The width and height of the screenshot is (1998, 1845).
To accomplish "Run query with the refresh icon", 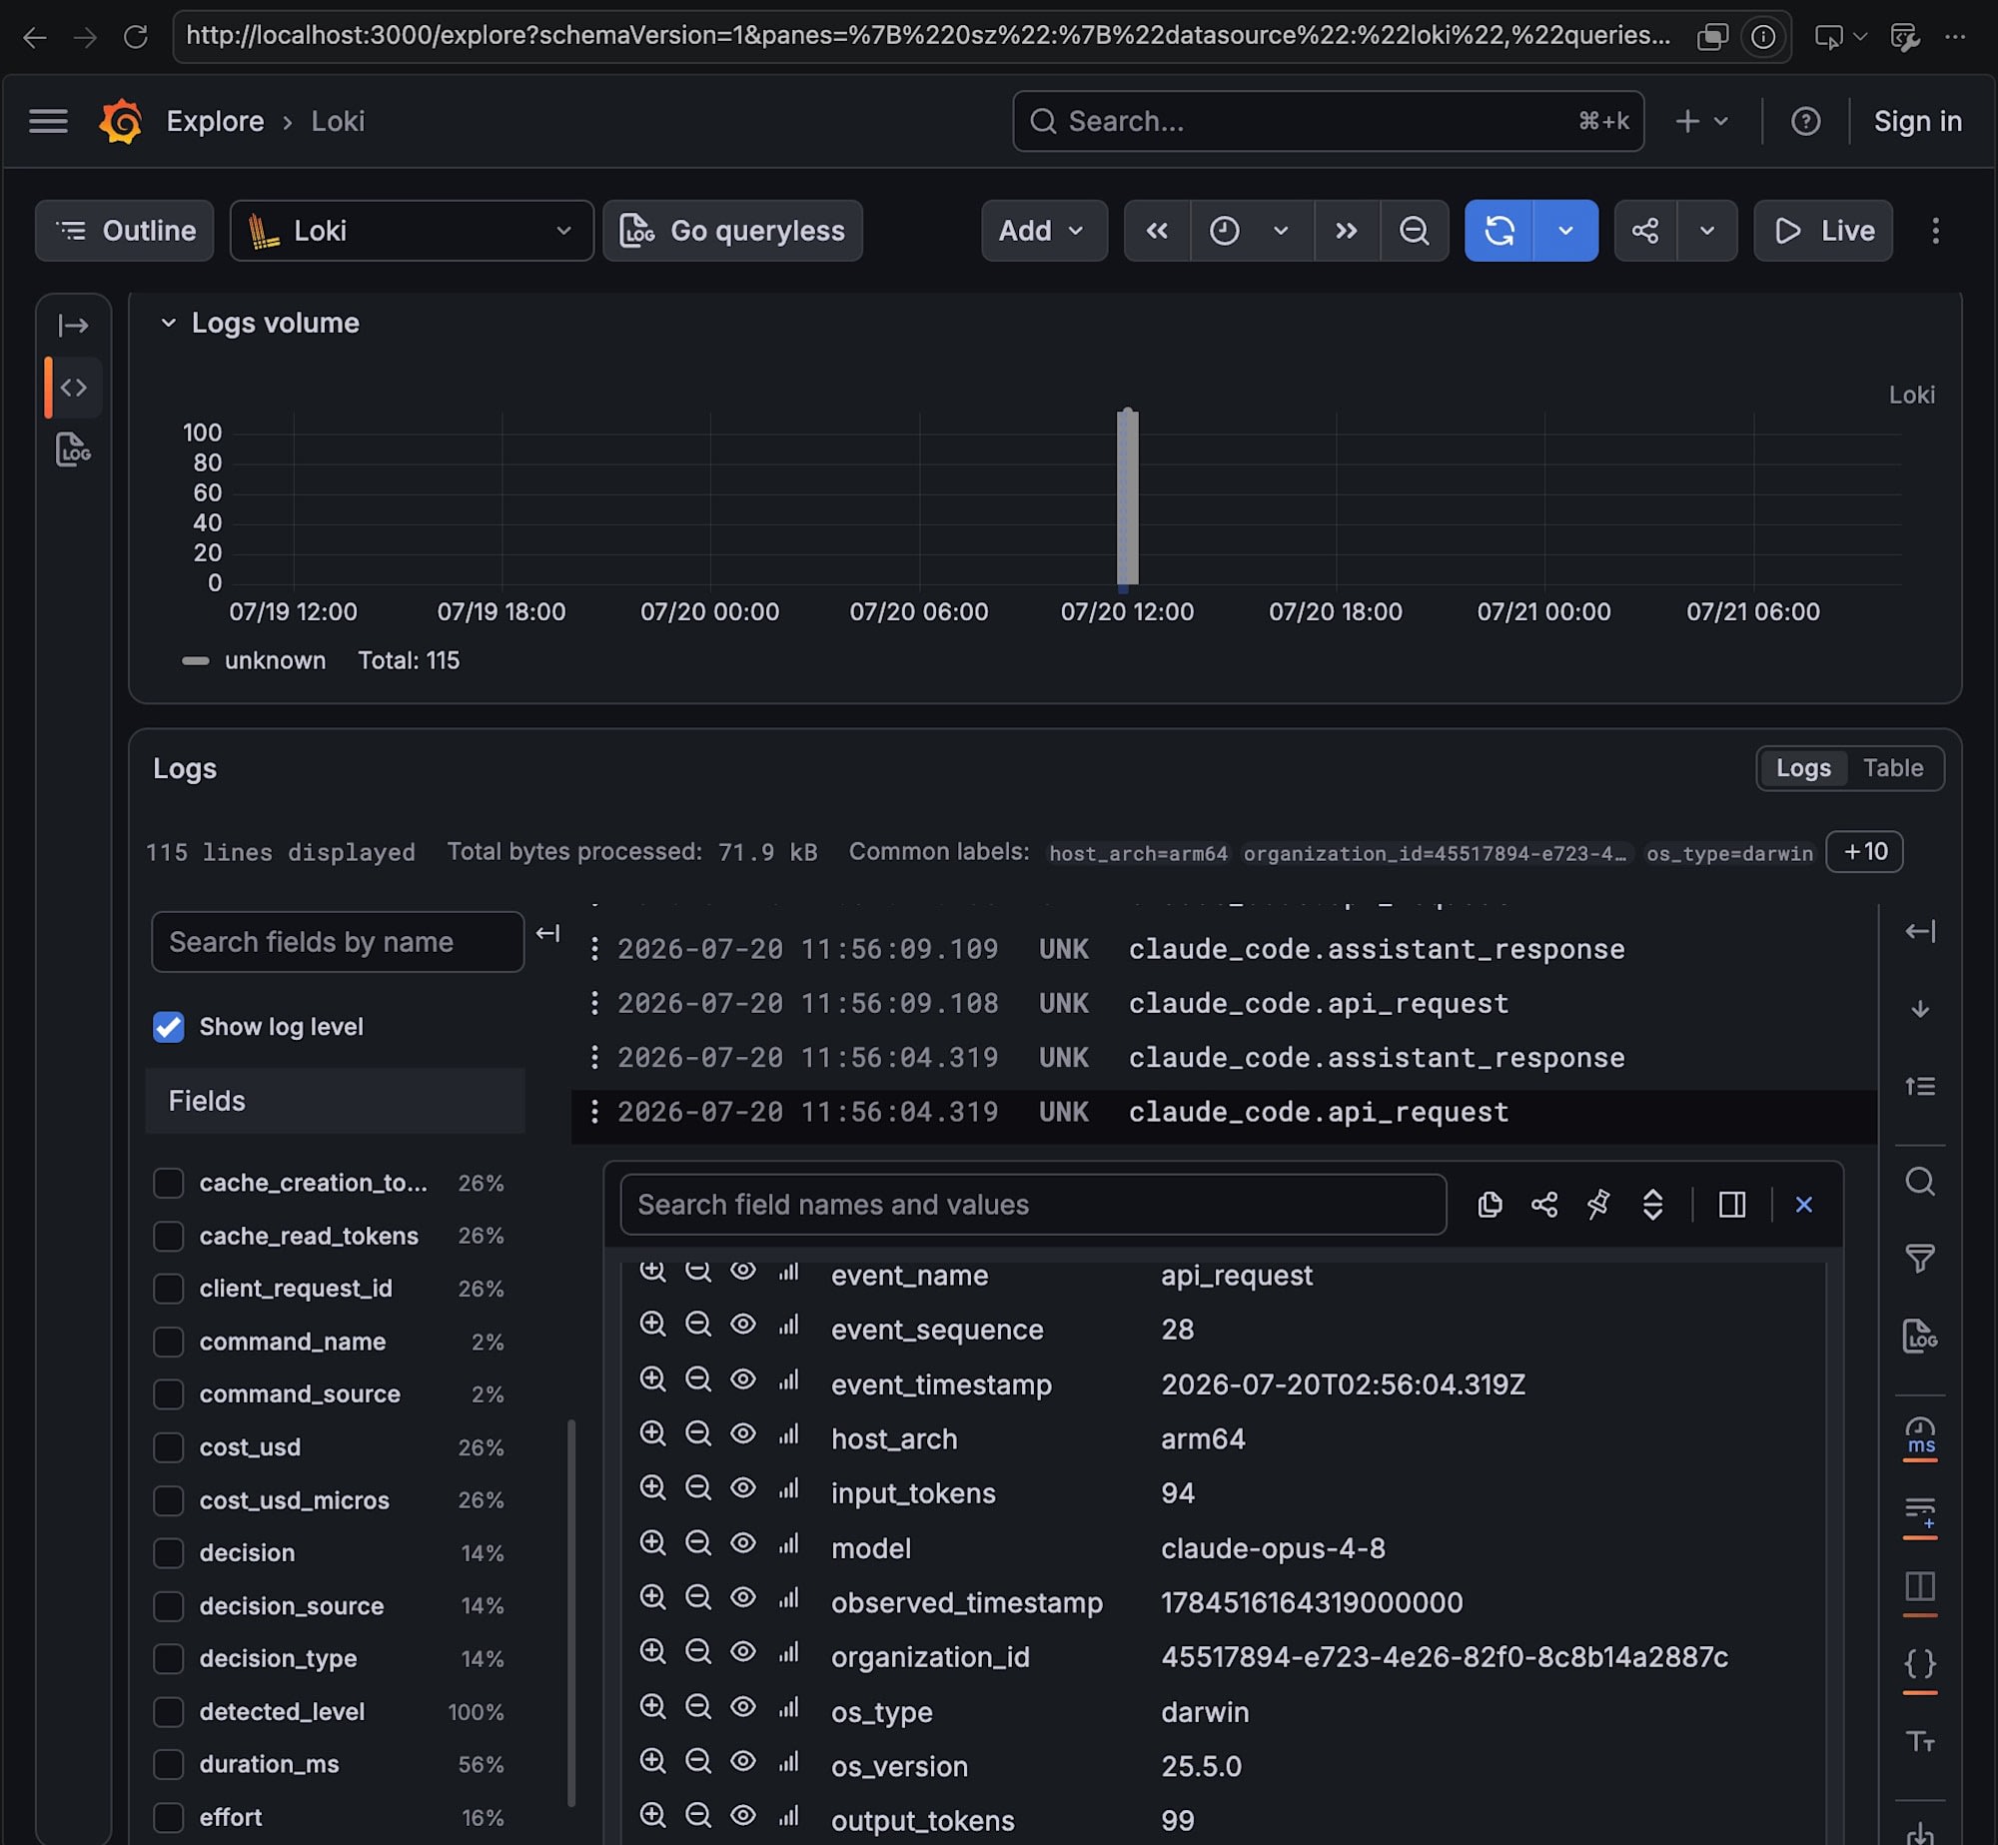I will (1498, 231).
